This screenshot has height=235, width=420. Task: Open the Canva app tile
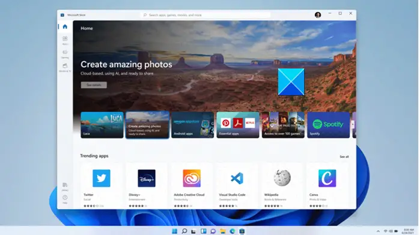327,186
